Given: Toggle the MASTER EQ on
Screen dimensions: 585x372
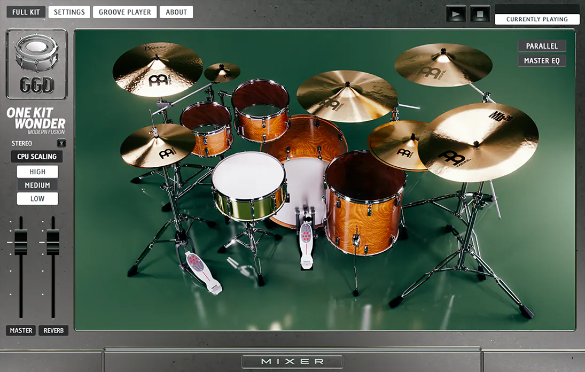Looking at the screenshot, I should [x=542, y=60].
